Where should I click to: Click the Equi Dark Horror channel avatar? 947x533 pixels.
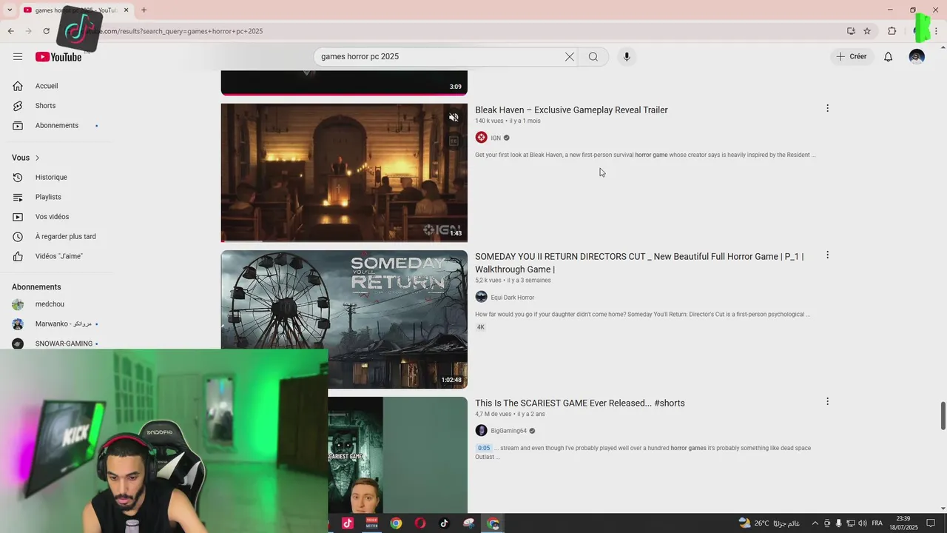tap(481, 297)
